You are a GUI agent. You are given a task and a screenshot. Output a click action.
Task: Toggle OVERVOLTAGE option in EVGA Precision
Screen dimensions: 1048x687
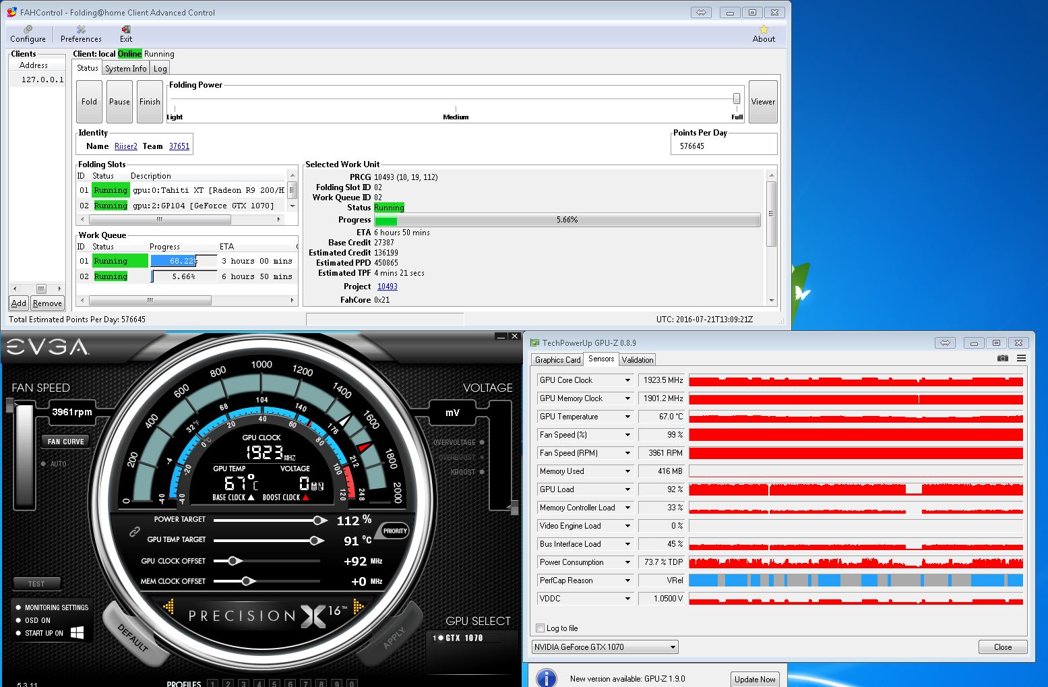pyautogui.click(x=458, y=442)
